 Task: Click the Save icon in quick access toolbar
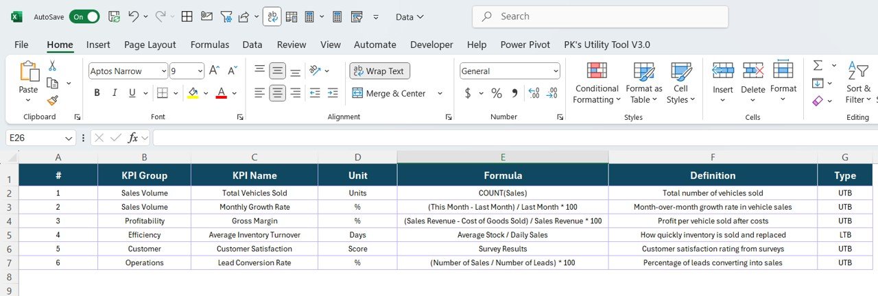pyautogui.click(x=115, y=16)
